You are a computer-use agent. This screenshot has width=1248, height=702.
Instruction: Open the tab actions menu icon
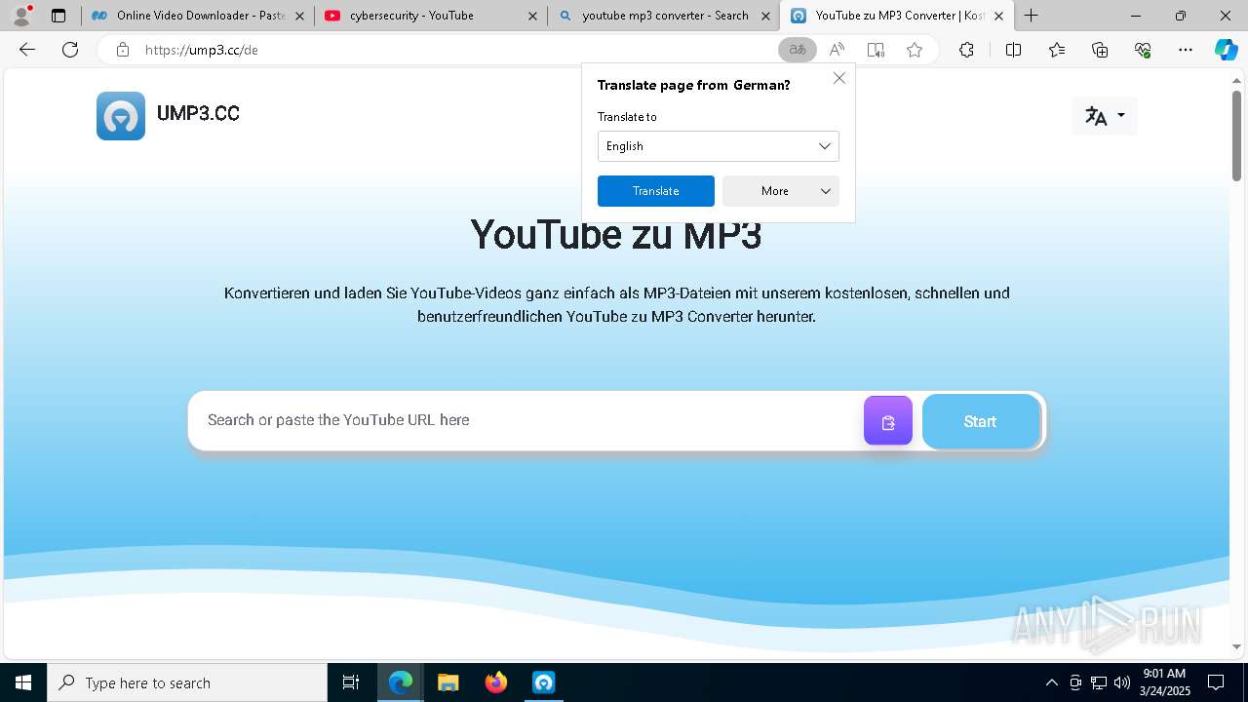pyautogui.click(x=58, y=16)
